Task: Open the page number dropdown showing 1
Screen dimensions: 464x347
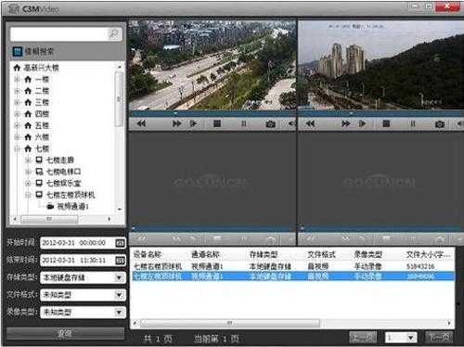Action: click(x=411, y=338)
